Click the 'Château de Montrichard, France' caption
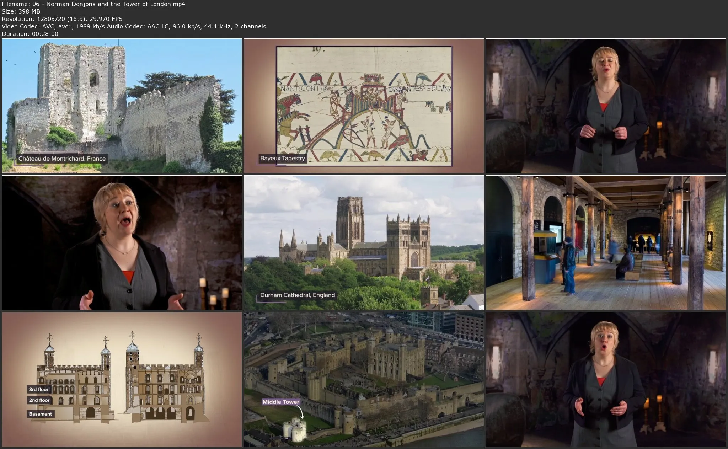 coord(62,159)
